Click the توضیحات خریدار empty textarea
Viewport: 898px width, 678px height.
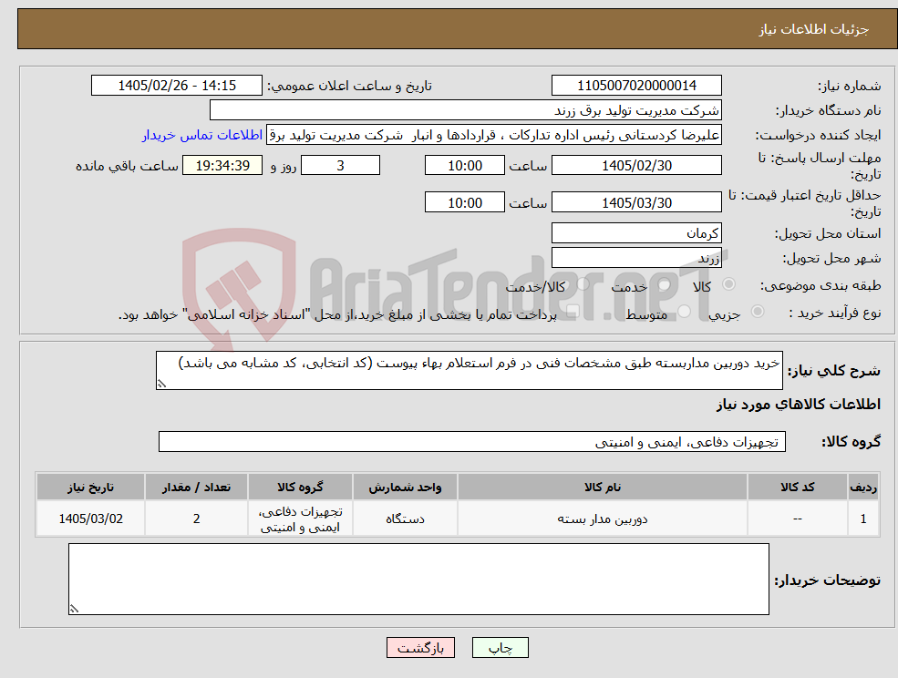(x=418, y=579)
